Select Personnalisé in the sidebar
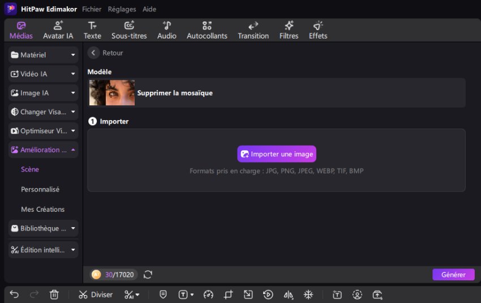This screenshot has width=481, height=303. 40,189
